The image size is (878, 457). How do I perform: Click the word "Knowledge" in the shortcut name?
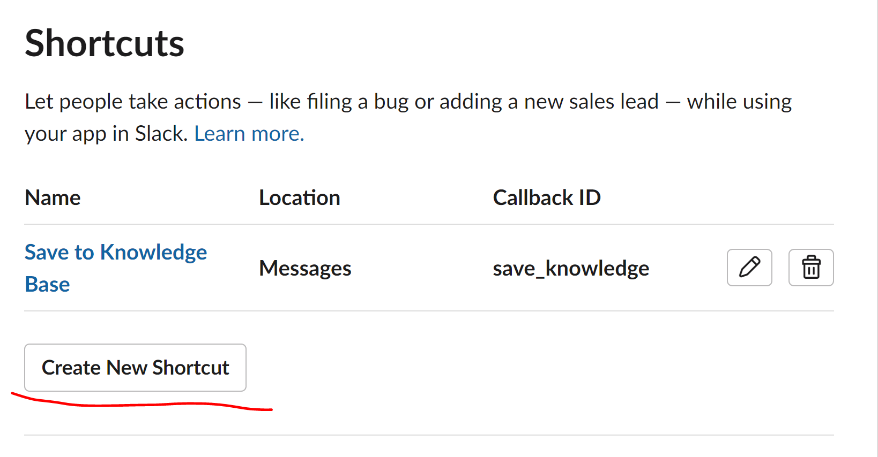153,252
